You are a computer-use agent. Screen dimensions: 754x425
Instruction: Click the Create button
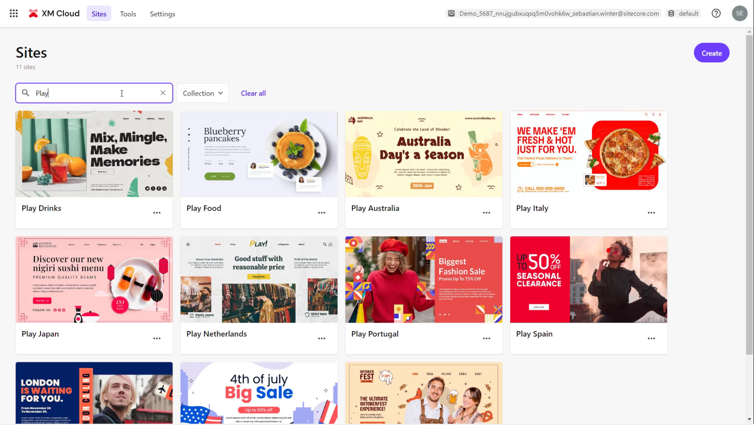(x=711, y=53)
